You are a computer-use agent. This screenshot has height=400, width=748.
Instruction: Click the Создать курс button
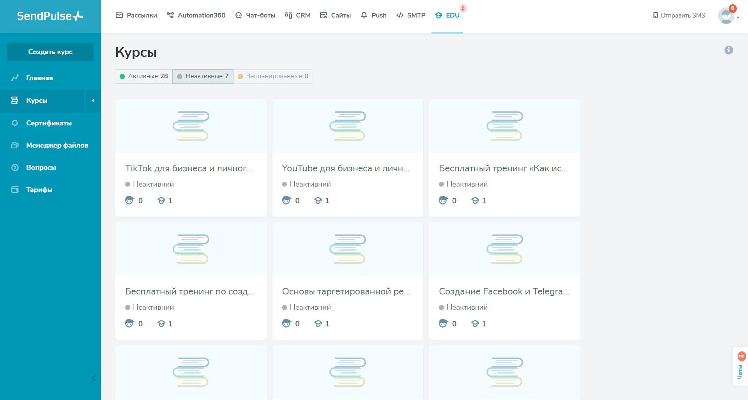(50, 52)
